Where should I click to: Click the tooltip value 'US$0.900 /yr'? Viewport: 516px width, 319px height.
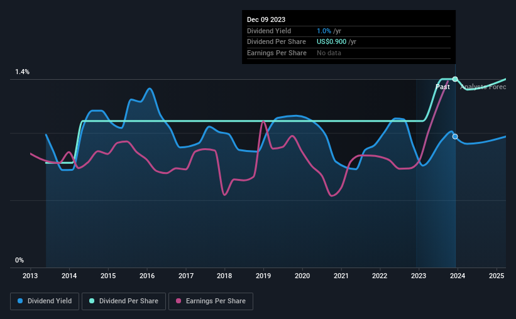coord(336,42)
